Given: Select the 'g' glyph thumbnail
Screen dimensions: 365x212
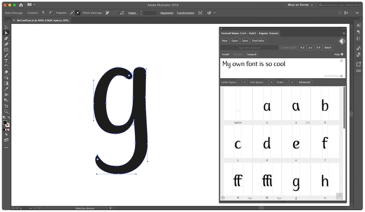Looking at the screenshot, I should click(296, 182).
